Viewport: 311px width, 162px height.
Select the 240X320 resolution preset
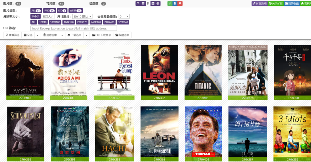96,22
